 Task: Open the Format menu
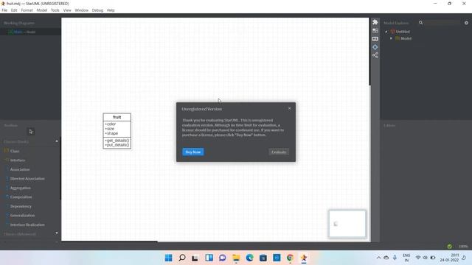click(27, 10)
